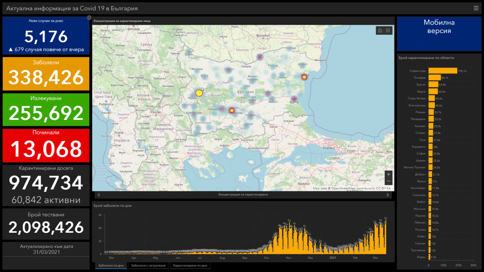Click the 'Заболели' orange indicator card
Viewport: 484px width, 272px height.
[46, 74]
